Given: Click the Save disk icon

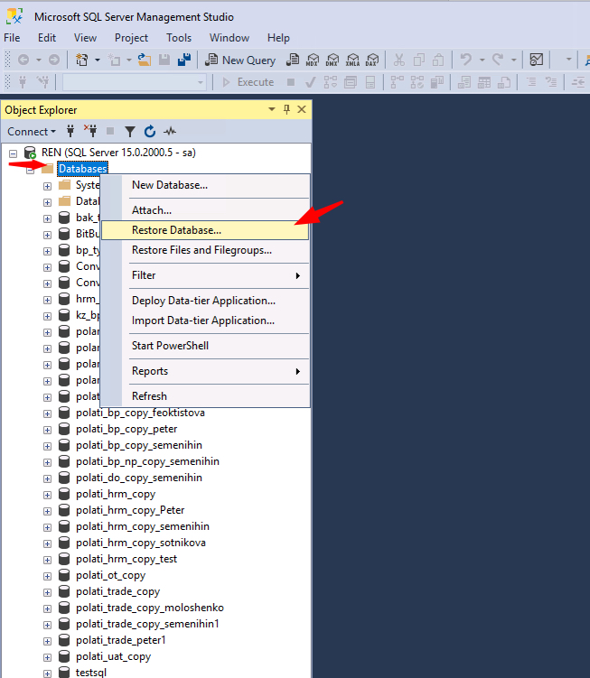Looking at the screenshot, I should 164,60.
